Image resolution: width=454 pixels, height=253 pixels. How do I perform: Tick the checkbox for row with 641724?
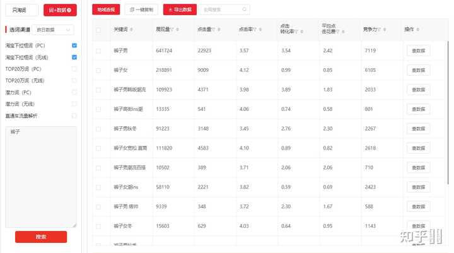click(98, 51)
